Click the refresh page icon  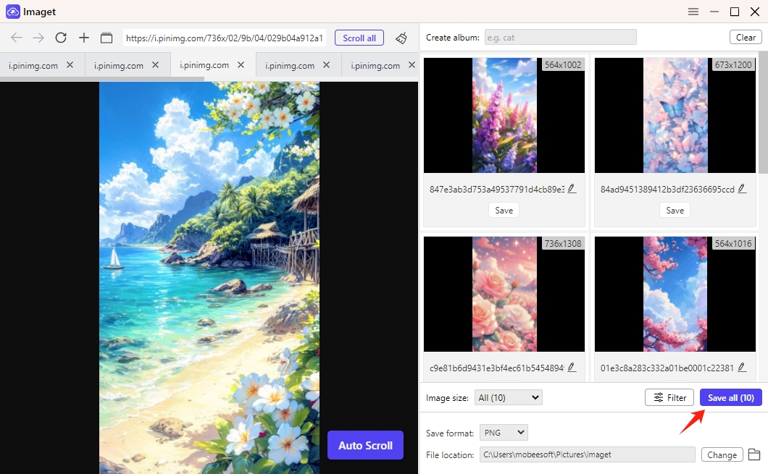click(61, 37)
